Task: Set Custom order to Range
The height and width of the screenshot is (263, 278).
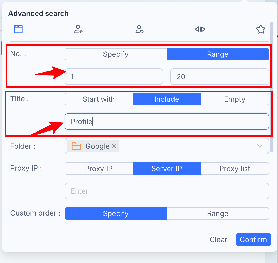Action: click(x=218, y=213)
